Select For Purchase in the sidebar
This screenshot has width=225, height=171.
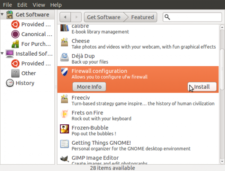[x=36, y=44]
